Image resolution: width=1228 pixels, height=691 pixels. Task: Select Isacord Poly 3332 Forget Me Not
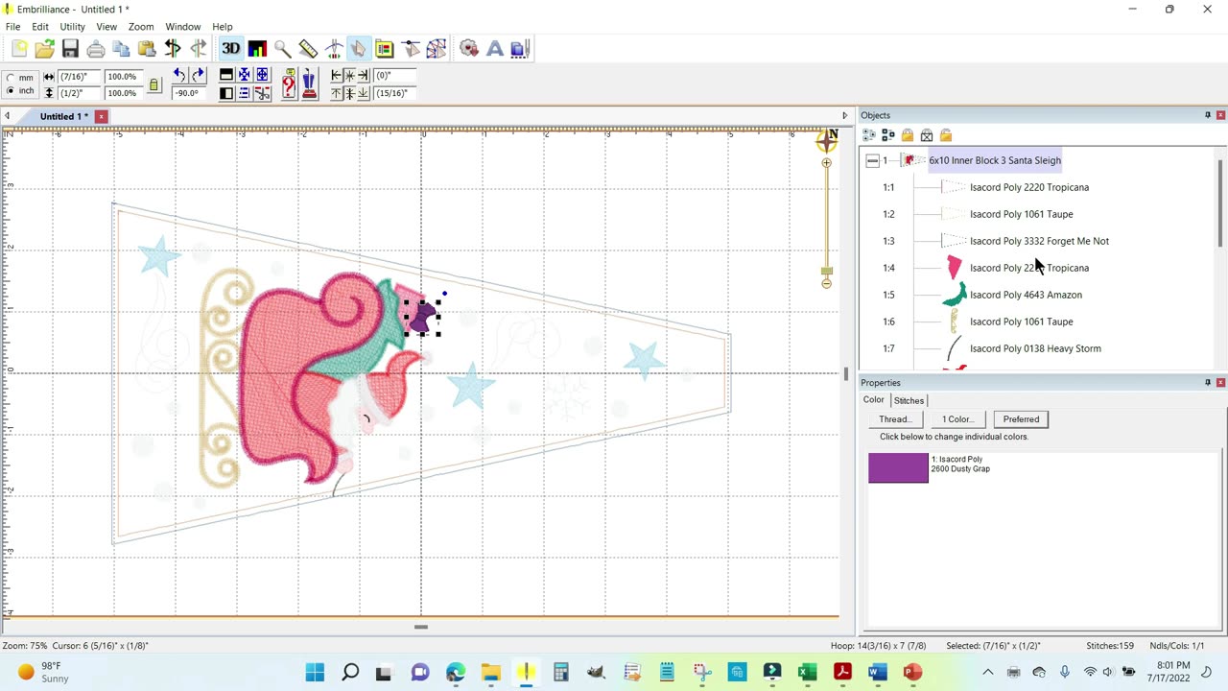click(x=1039, y=241)
